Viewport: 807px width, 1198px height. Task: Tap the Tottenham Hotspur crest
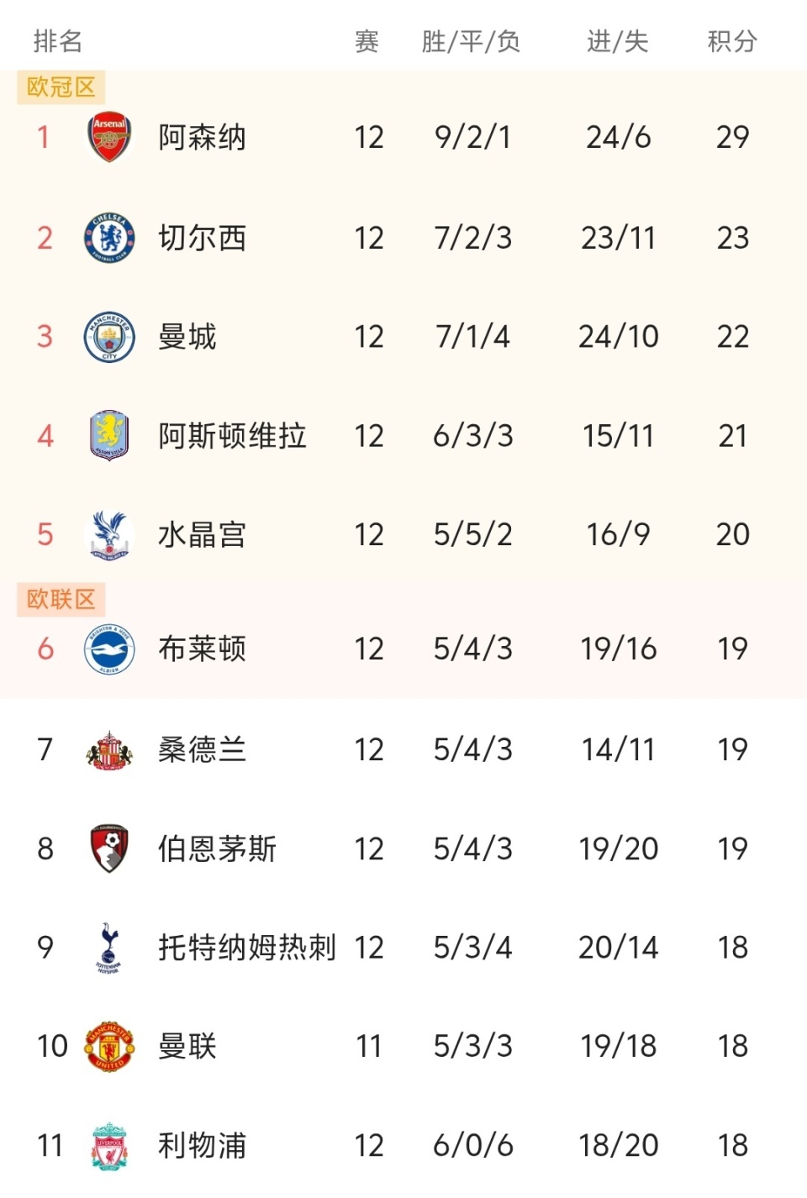coord(109,948)
